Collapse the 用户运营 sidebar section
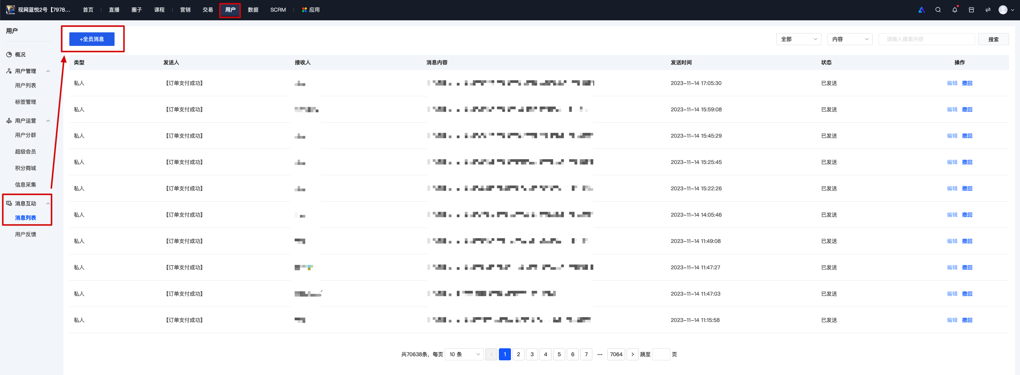Viewport: 1020px width, 375px height. 48,121
